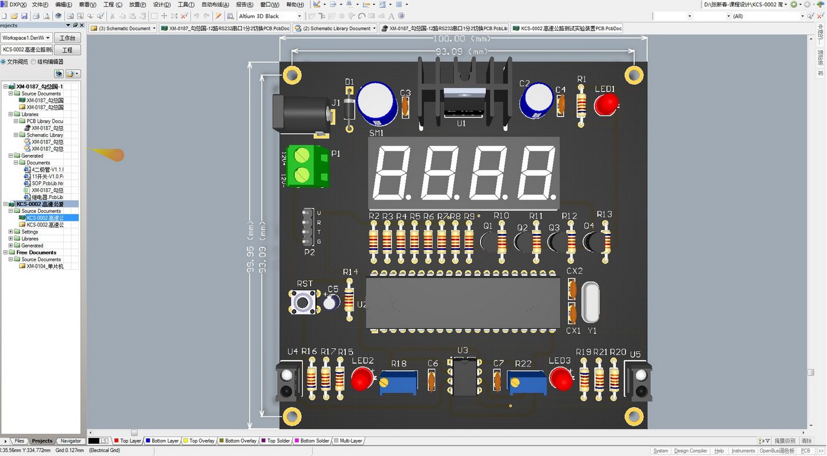
Task: Cut selection with the scissors icon
Action: point(113,16)
